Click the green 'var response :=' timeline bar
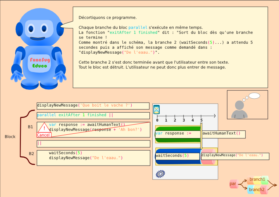 click(177, 133)
